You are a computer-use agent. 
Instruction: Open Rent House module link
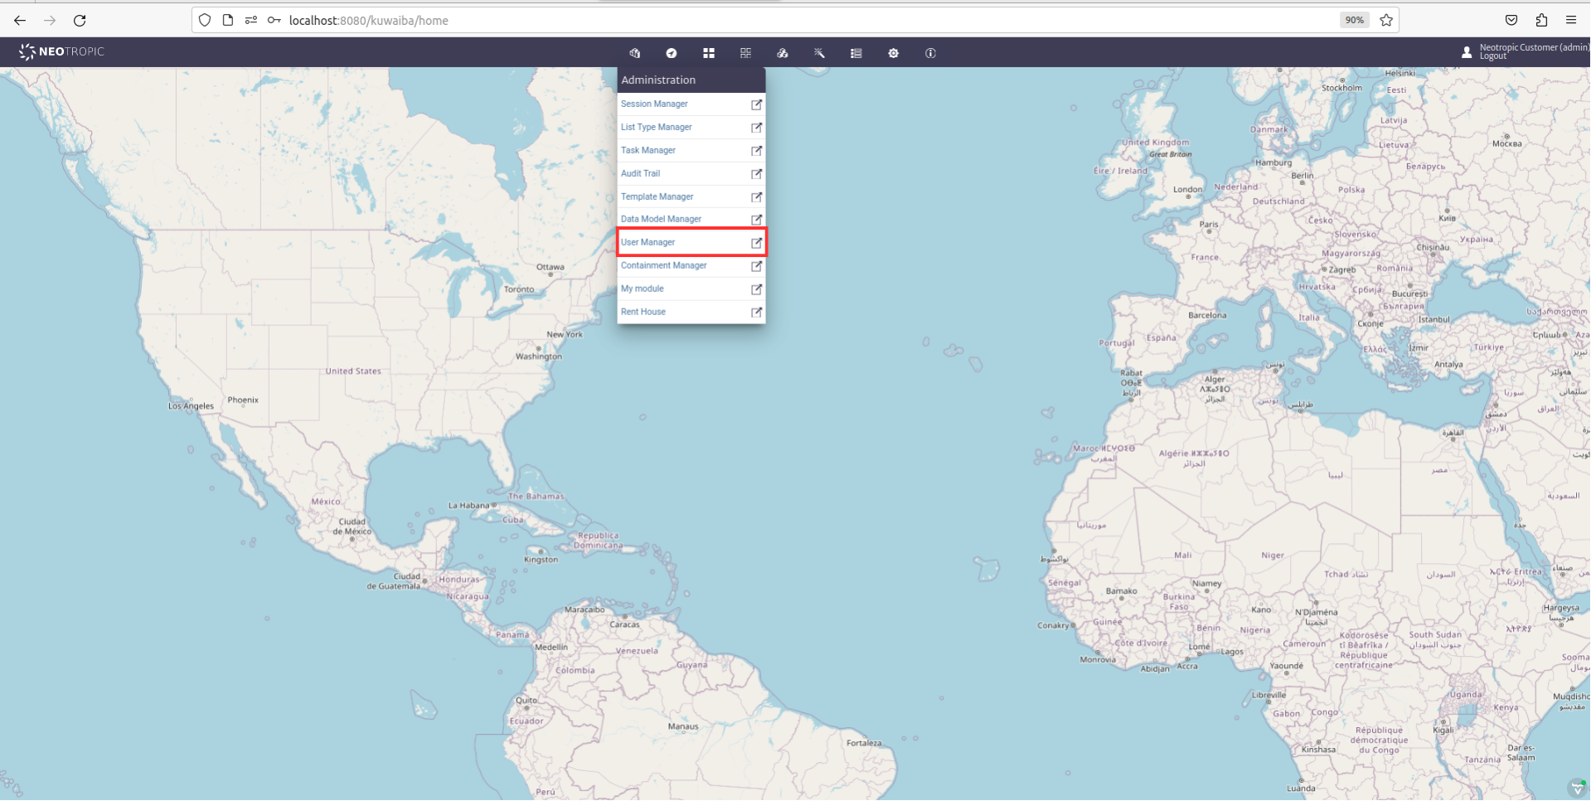(x=643, y=313)
